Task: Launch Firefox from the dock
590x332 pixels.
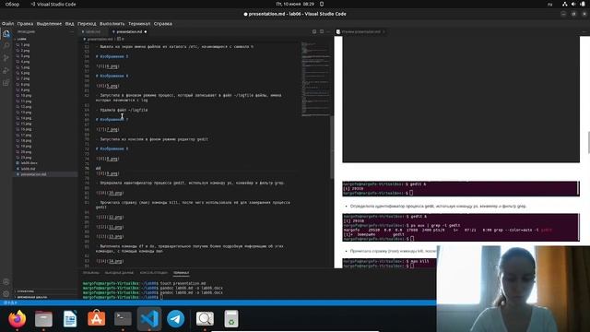Action: (18, 319)
